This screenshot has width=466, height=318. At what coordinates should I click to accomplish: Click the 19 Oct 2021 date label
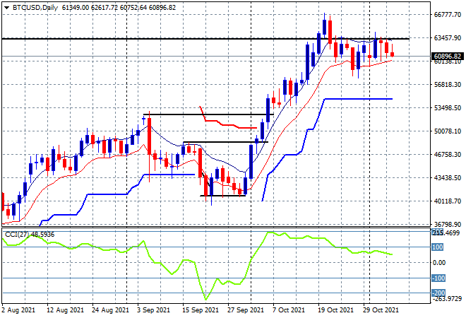(335, 310)
